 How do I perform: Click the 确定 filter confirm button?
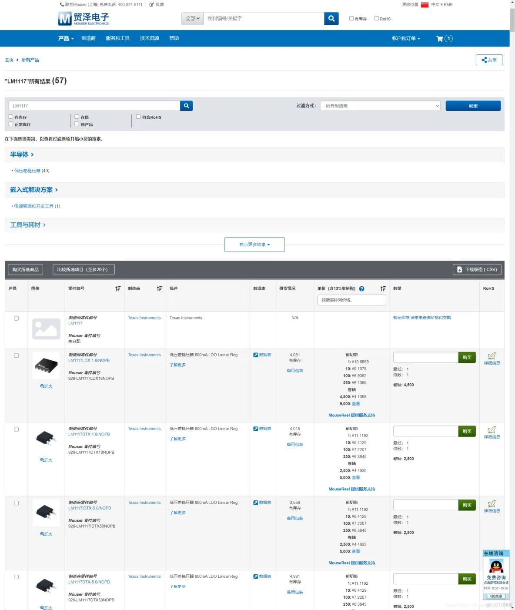473,106
